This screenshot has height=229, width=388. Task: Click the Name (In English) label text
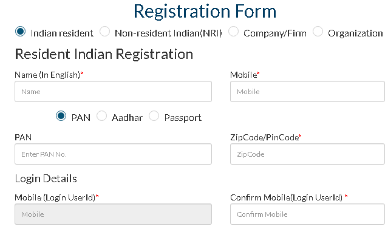(x=49, y=75)
